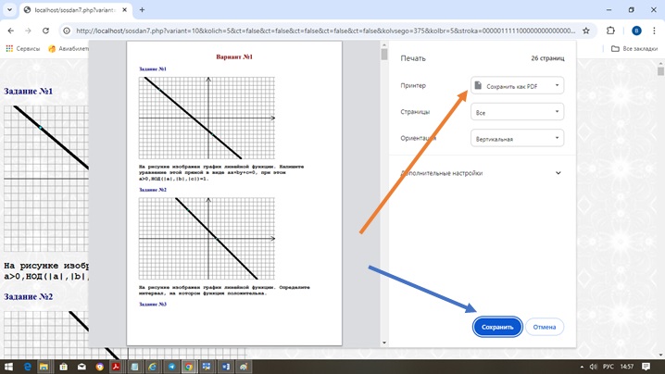
Task: Click the browser back arrow
Action: pos(10,30)
